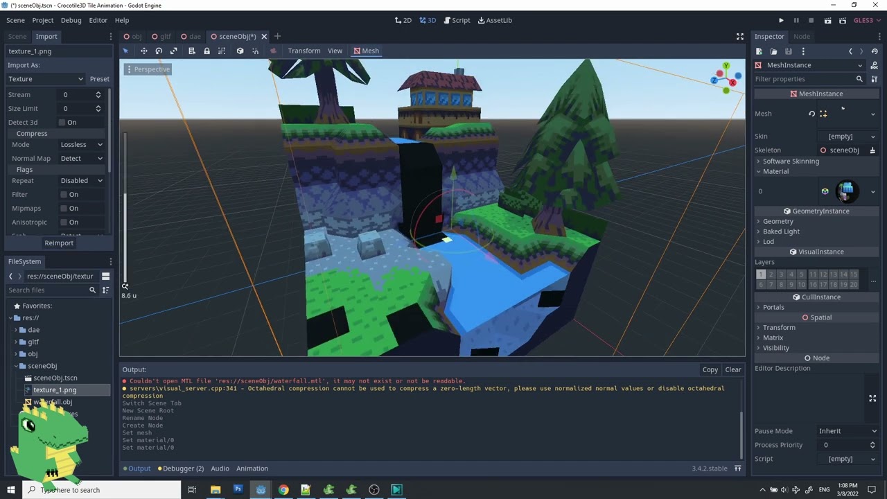Open the AssetLib workspace

click(x=495, y=20)
